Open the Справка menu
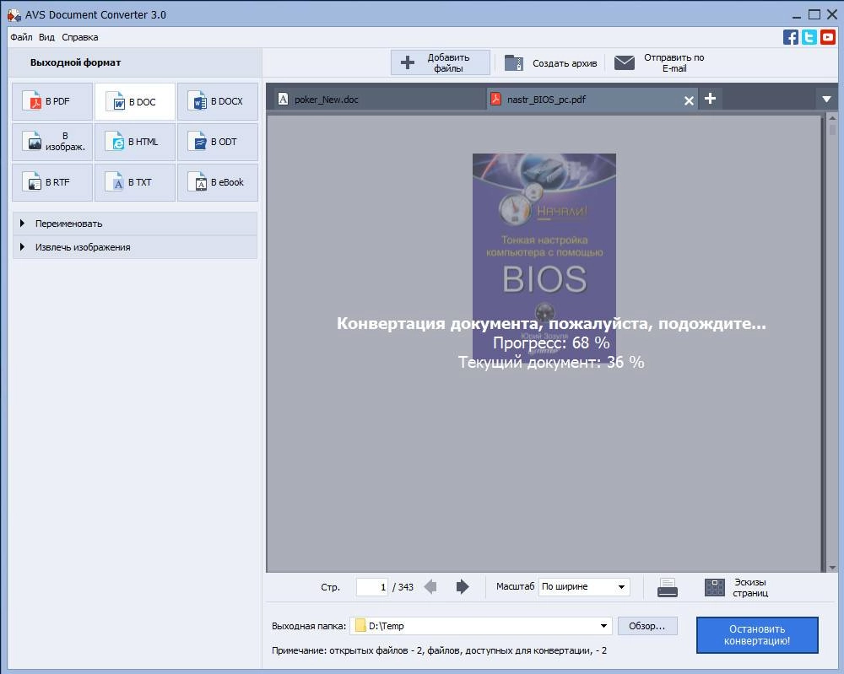 tap(79, 37)
